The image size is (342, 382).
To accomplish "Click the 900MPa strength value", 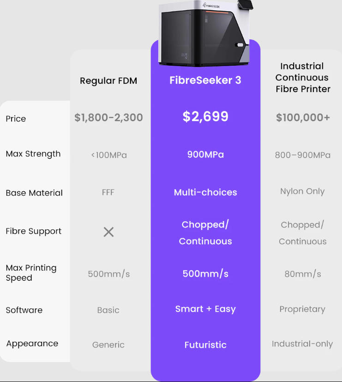I will pyautogui.click(x=205, y=154).
